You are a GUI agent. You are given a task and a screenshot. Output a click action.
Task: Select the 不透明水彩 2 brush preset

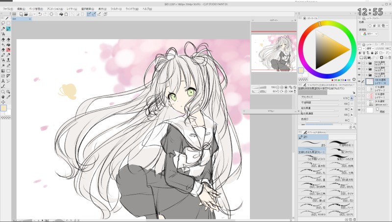[x=341, y=143]
